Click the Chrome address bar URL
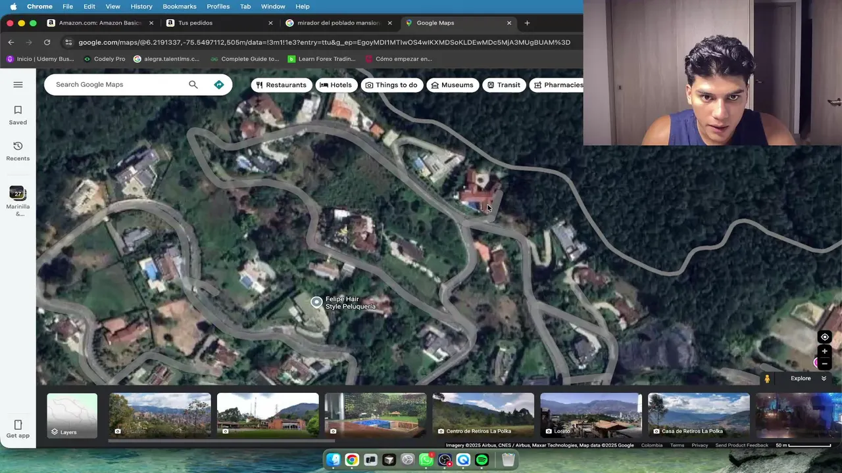Image resolution: width=842 pixels, height=473 pixels. (x=324, y=42)
